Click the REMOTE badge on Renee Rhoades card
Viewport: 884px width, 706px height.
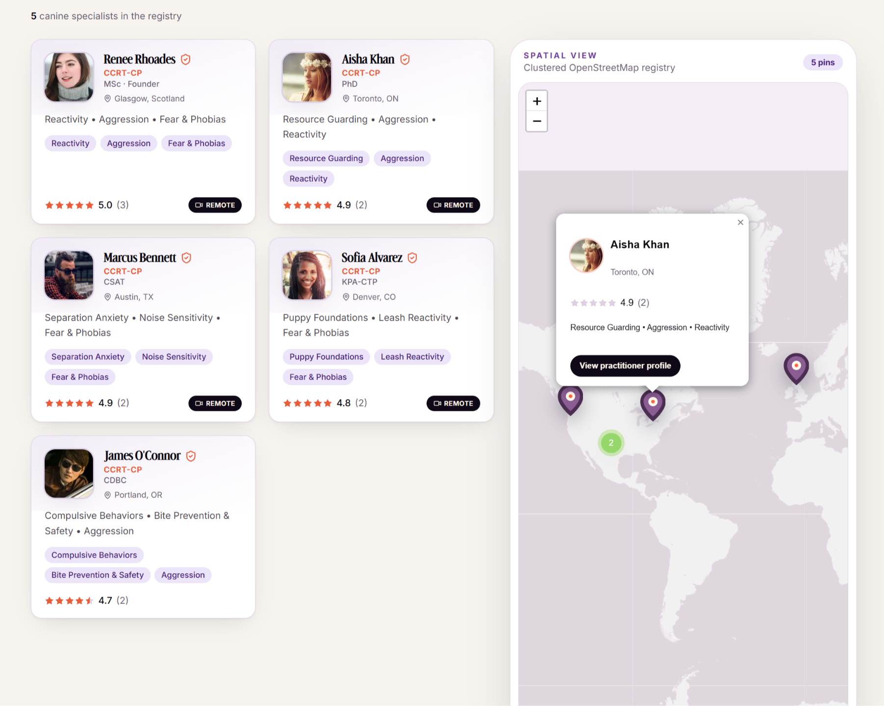215,205
